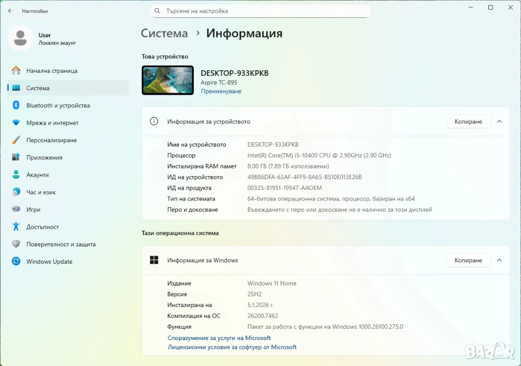
Task: Open the Начална страница menu item
Action: point(52,71)
